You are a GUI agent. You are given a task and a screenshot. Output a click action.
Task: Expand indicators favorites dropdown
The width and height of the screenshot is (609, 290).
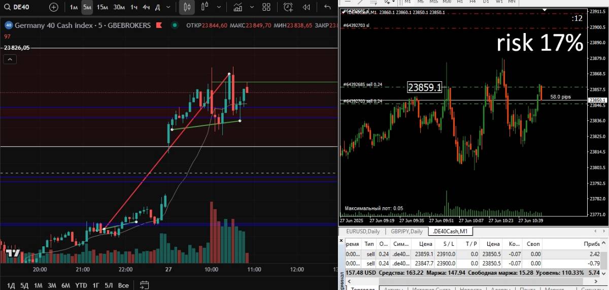(x=251, y=7)
